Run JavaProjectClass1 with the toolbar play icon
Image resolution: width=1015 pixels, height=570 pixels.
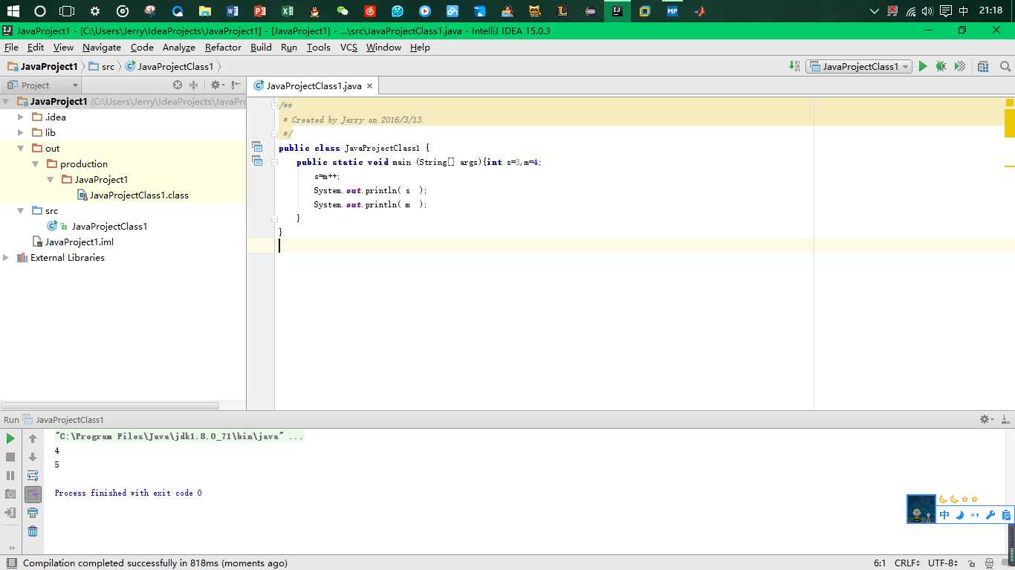pyautogui.click(x=923, y=66)
